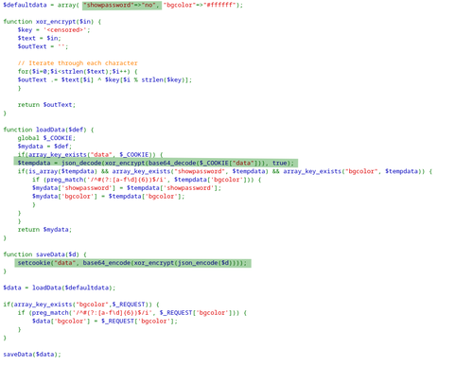Image resolution: width=473 pixels, height=366 pixels.
Task: Click the if(is_array($tempdata) condition line
Action: [x=225, y=171]
